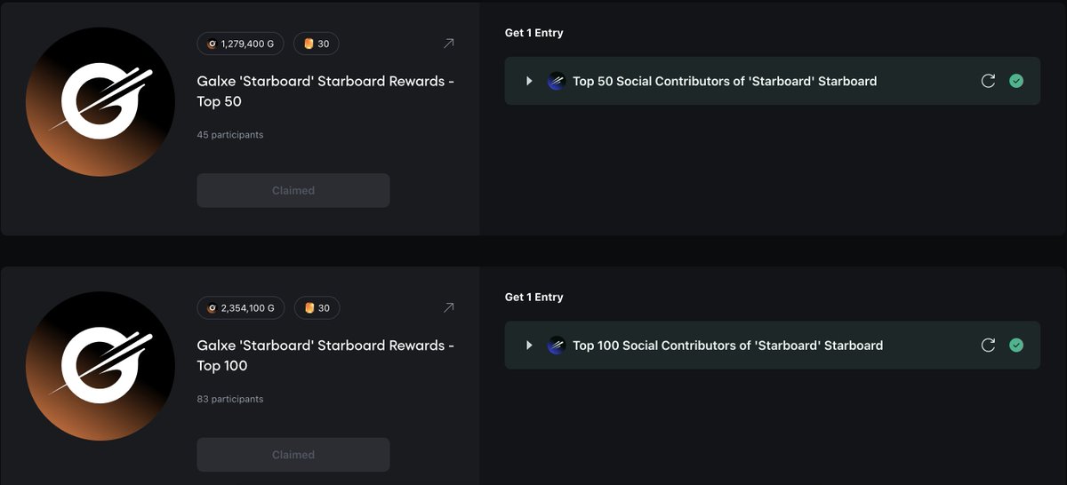Refresh the Top 100 Social Contributors task
The image size is (1067, 485).
[x=988, y=346]
